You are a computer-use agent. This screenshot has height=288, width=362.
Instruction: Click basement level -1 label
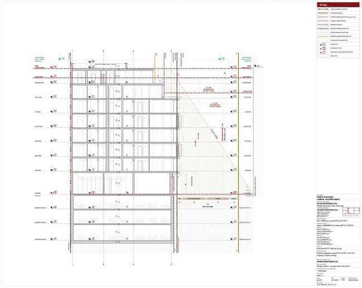click(x=127, y=207)
